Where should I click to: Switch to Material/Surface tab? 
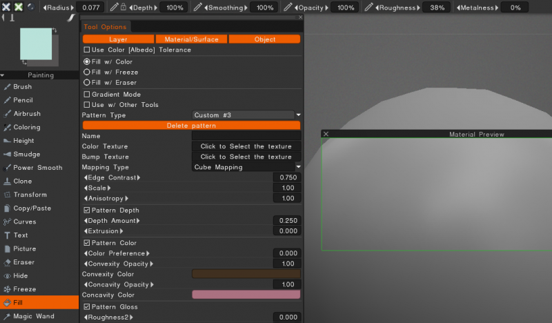point(192,39)
